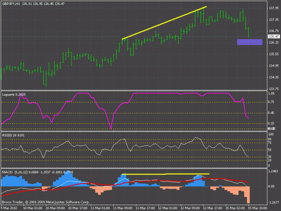Click the 133.75 price axis label

point(274,89)
